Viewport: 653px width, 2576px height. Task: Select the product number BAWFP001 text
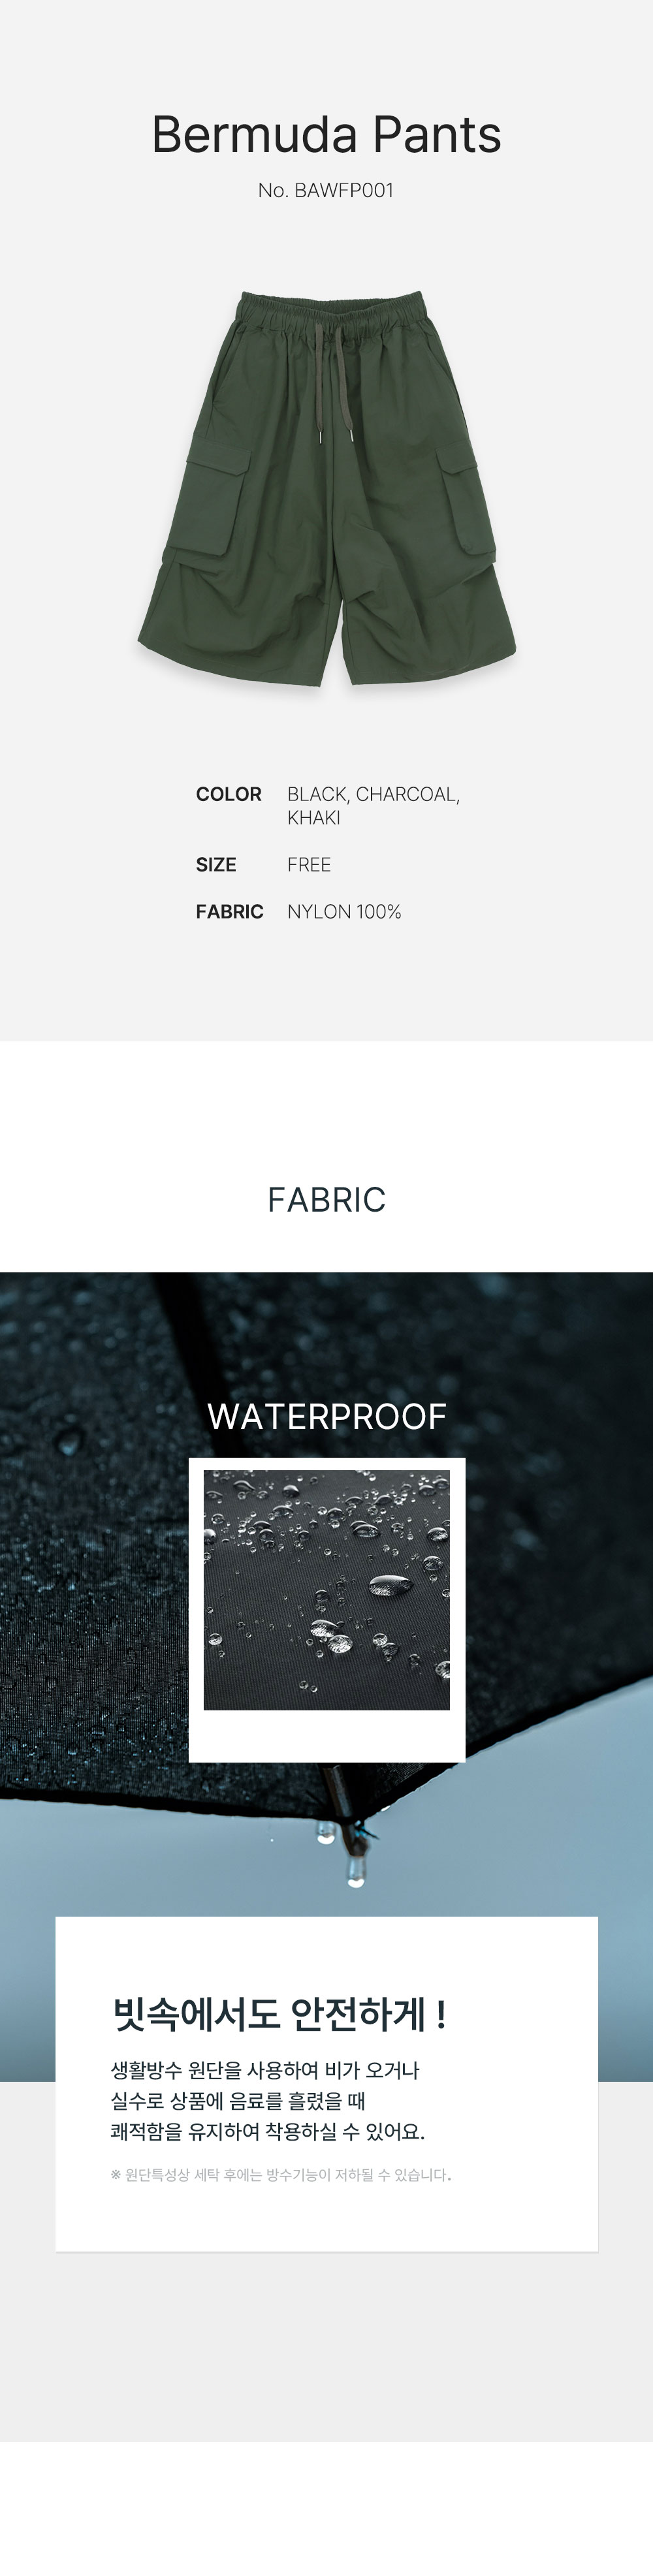point(326,190)
